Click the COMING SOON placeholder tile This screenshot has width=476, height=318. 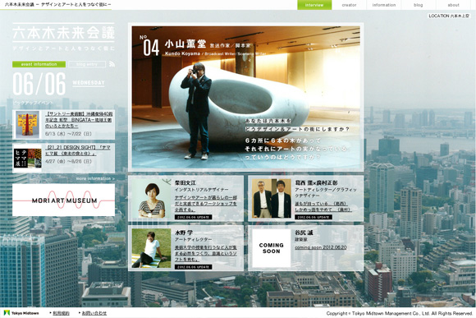click(272, 248)
